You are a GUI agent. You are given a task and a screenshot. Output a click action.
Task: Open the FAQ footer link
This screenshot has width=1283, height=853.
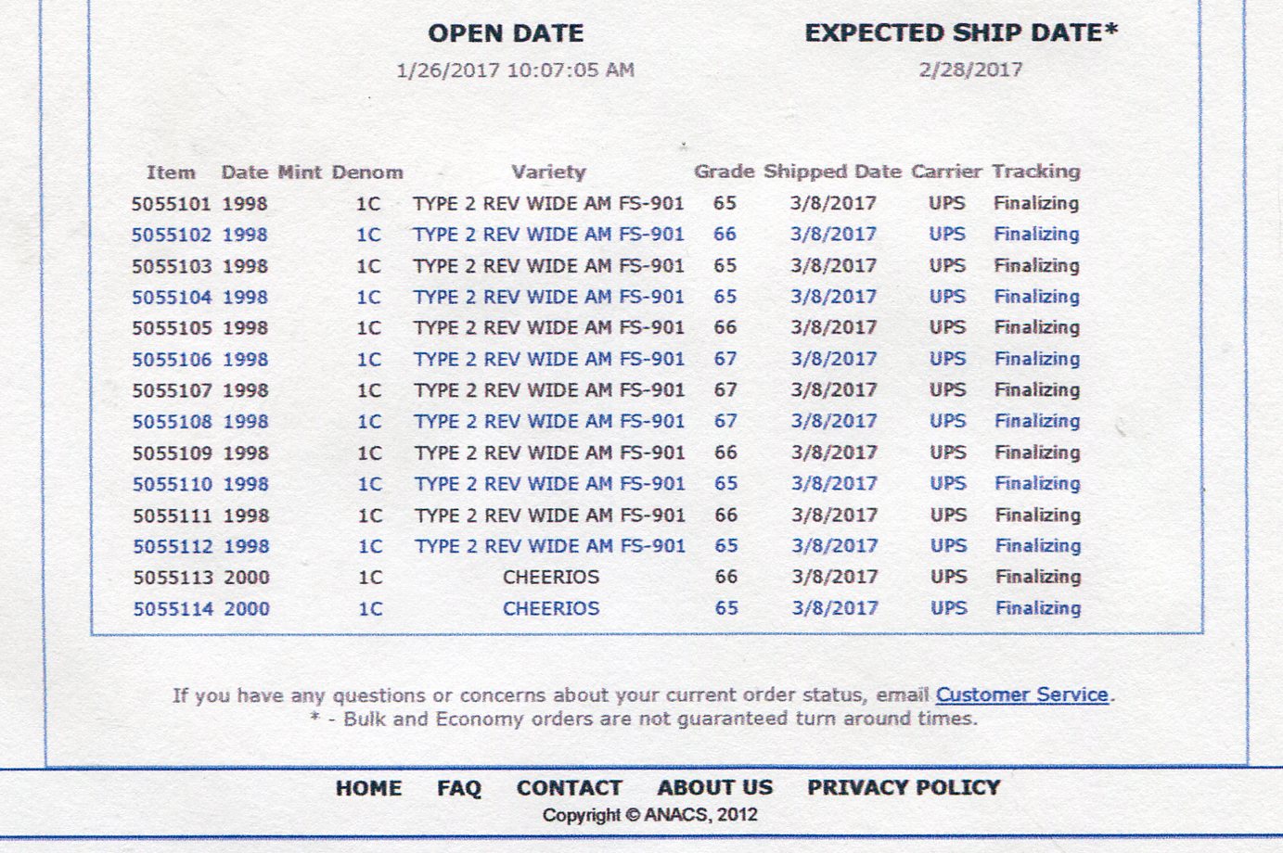coord(459,788)
